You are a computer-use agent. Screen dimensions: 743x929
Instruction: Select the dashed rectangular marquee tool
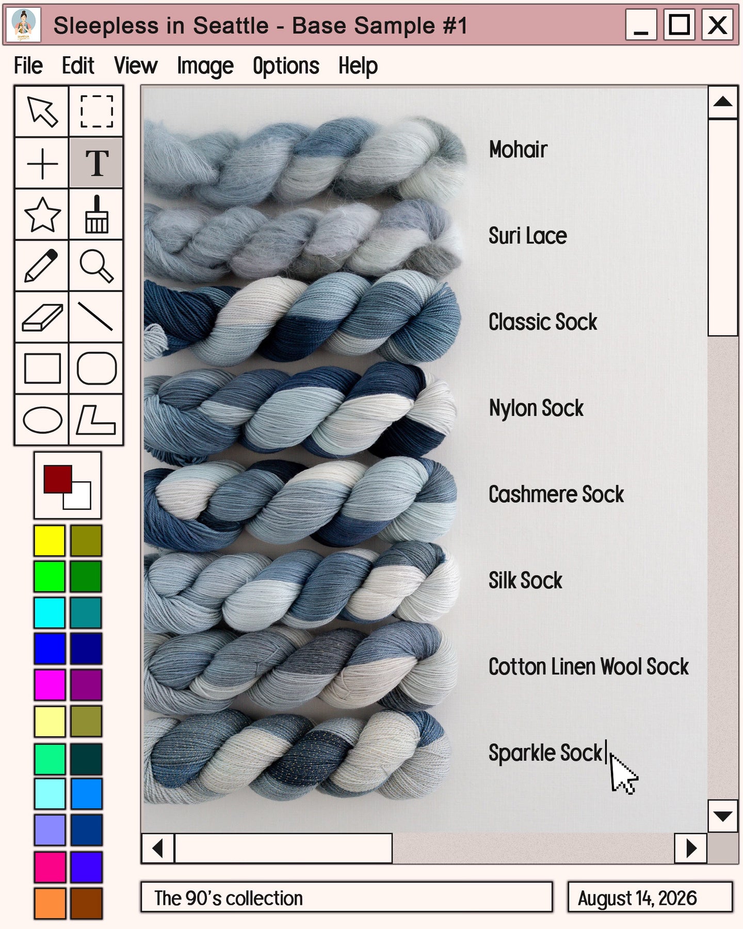(96, 111)
